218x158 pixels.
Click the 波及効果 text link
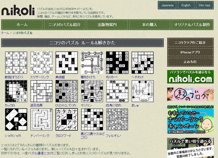click(36, 106)
